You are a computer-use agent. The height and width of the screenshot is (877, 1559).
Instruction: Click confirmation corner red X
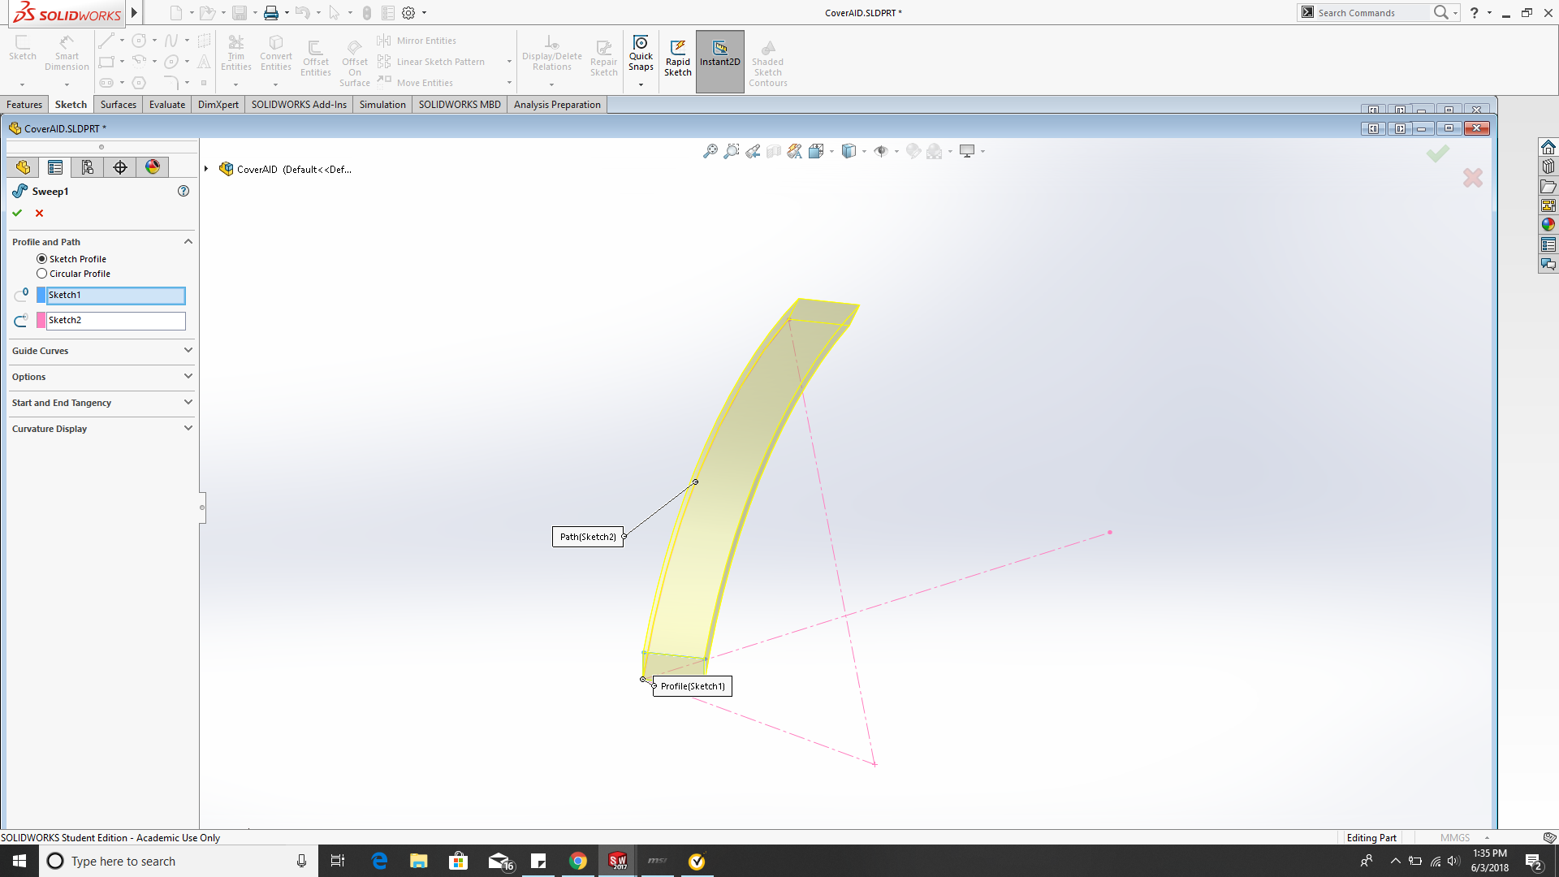[1473, 178]
